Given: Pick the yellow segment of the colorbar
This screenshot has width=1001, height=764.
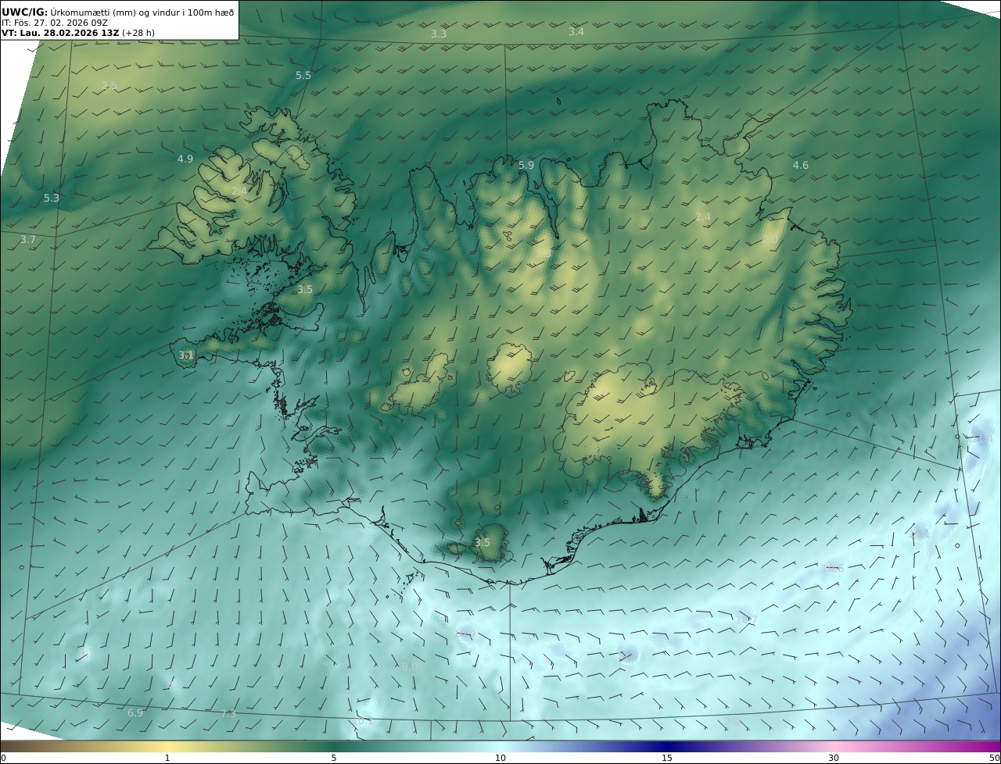Looking at the screenshot, I should 167,746.
